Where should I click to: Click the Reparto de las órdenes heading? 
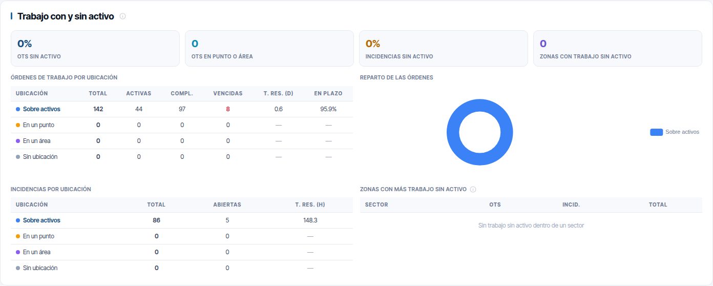pos(396,77)
